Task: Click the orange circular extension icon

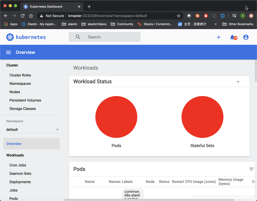Action: pos(198,16)
